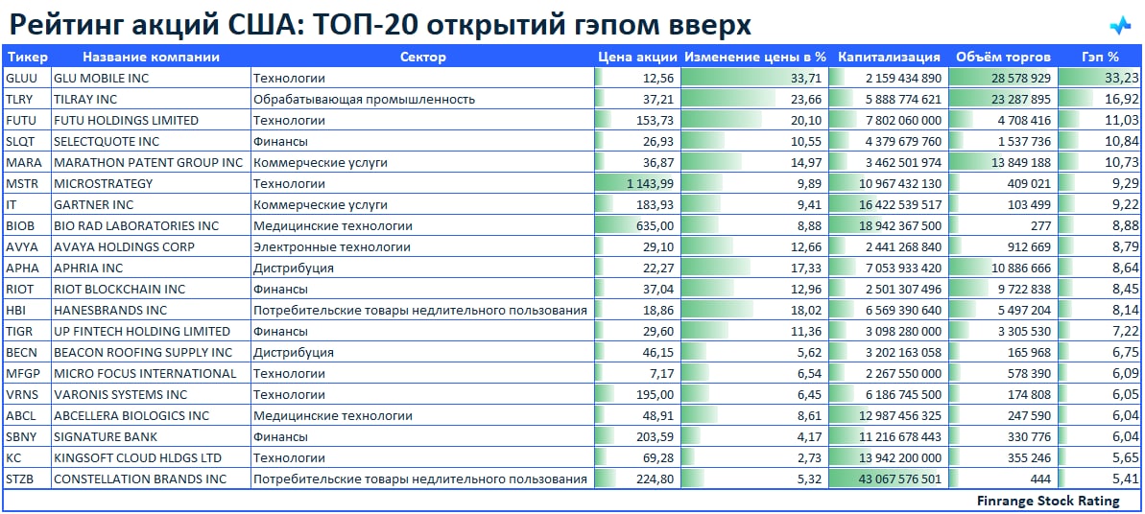Select 'BIO RAD LABORATORIES INC' company name
The image size is (1145, 514).
pyautogui.click(x=136, y=226)
